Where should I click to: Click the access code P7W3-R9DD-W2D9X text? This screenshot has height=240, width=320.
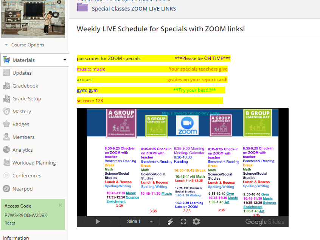(26, 215)
